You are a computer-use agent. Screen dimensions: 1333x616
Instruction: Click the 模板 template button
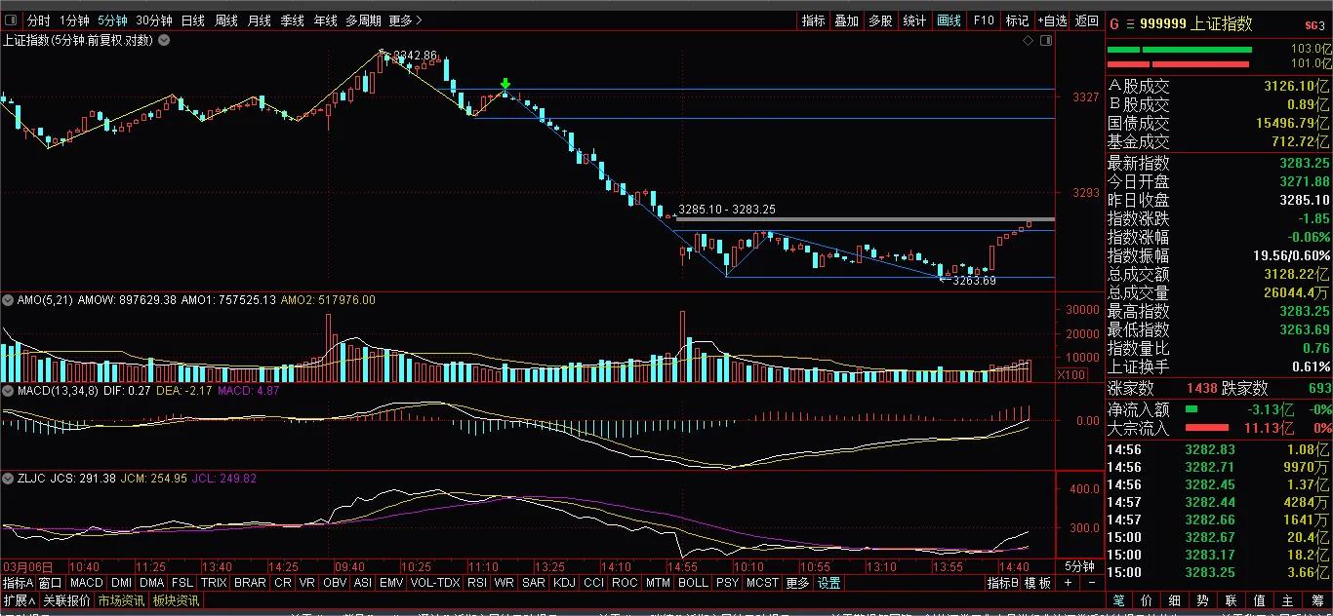[x=1038, y=583]
